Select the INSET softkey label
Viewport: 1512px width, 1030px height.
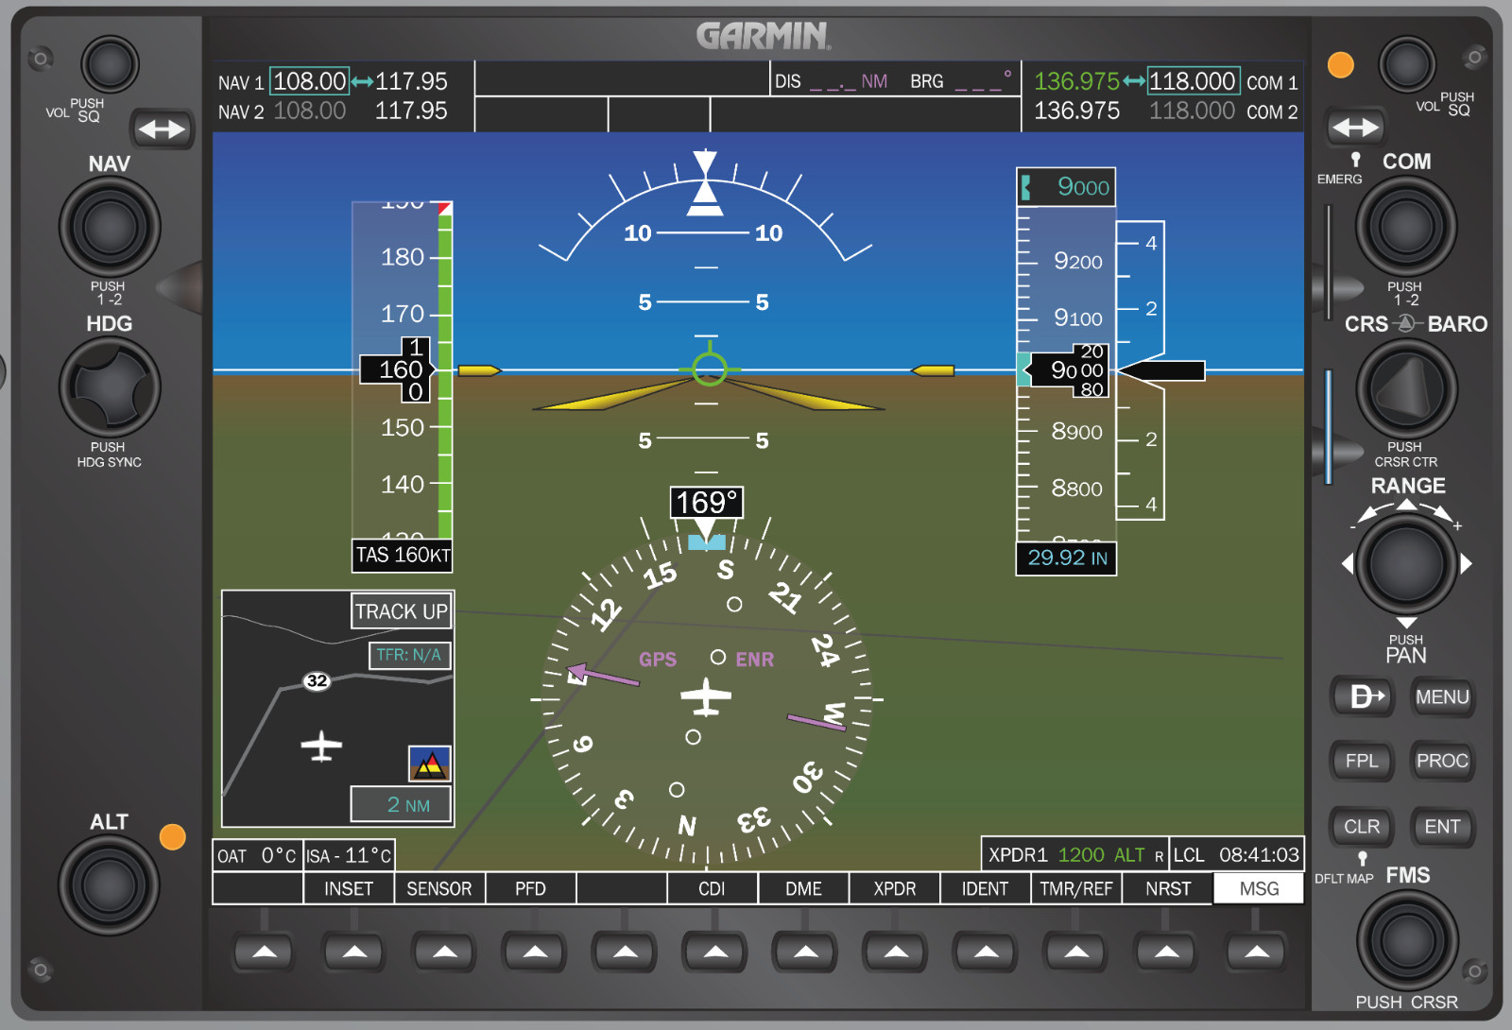(349, 888)
